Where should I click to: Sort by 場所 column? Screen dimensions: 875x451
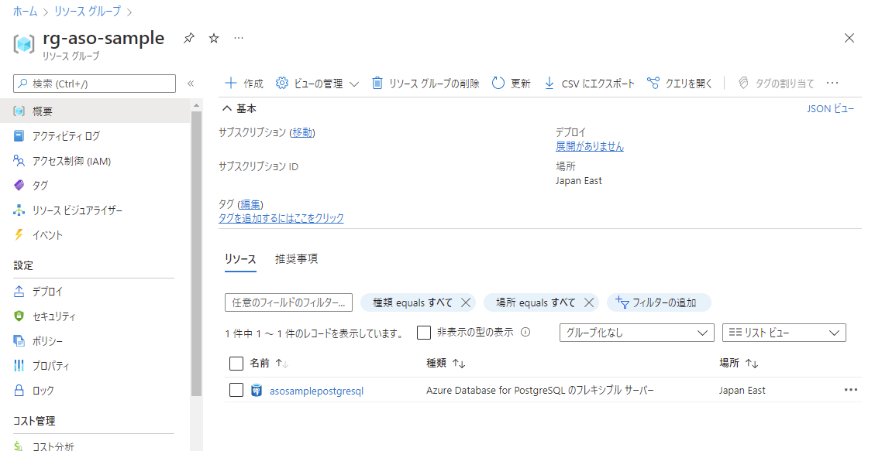pos(739,364)
